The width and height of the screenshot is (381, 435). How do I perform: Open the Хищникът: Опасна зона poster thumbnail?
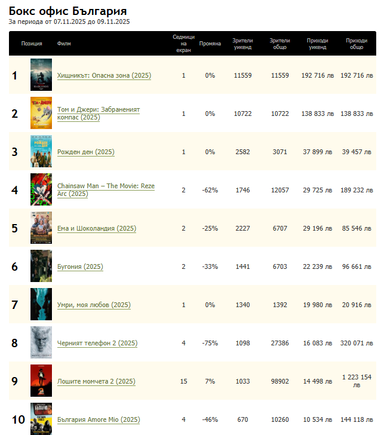tap(41, 75)
